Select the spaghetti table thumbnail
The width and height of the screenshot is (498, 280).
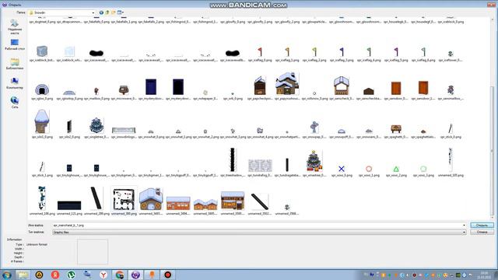point(396,129)
